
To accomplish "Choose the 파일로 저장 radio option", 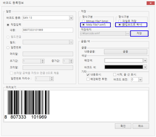I will point(119,21).
